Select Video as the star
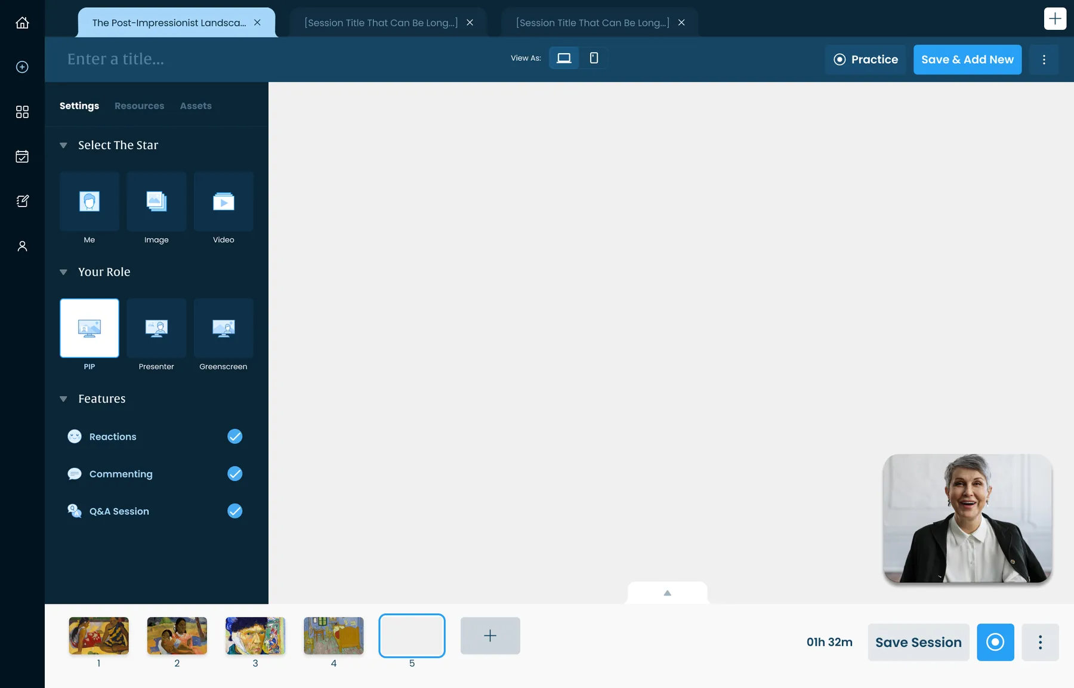The height and width of the screenshot is (688, 1074). pyautogui.click(x=223, y=202)
